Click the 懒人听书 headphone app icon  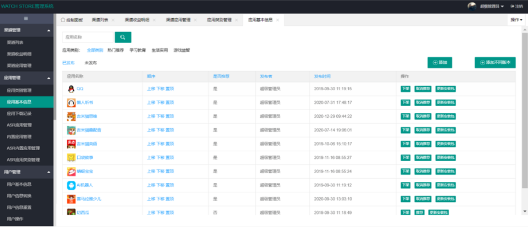click(x=71, y=103)
